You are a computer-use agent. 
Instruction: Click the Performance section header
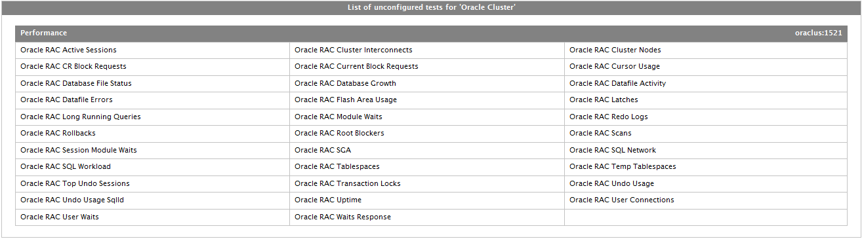[x=431, y=33]
